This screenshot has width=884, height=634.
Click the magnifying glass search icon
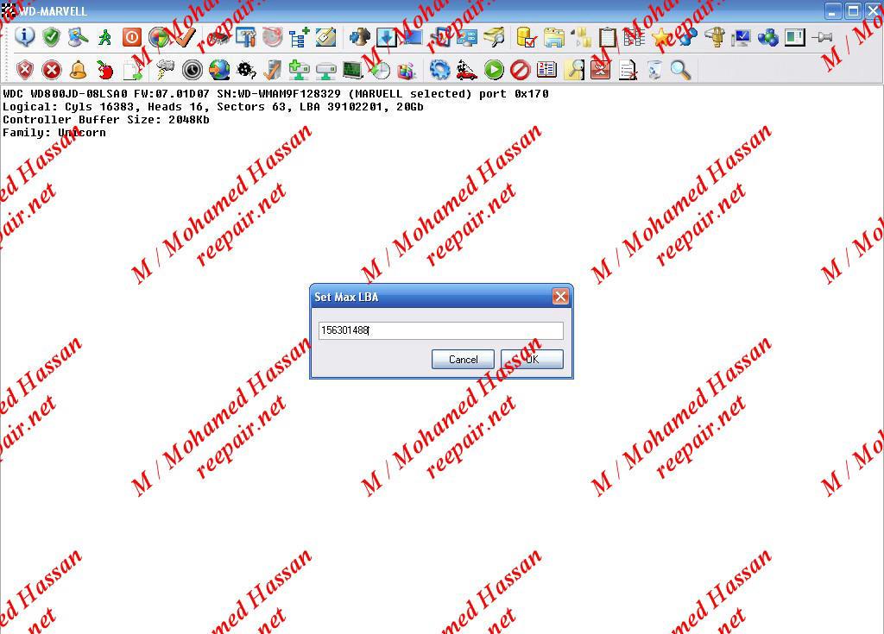click(680, 70)
